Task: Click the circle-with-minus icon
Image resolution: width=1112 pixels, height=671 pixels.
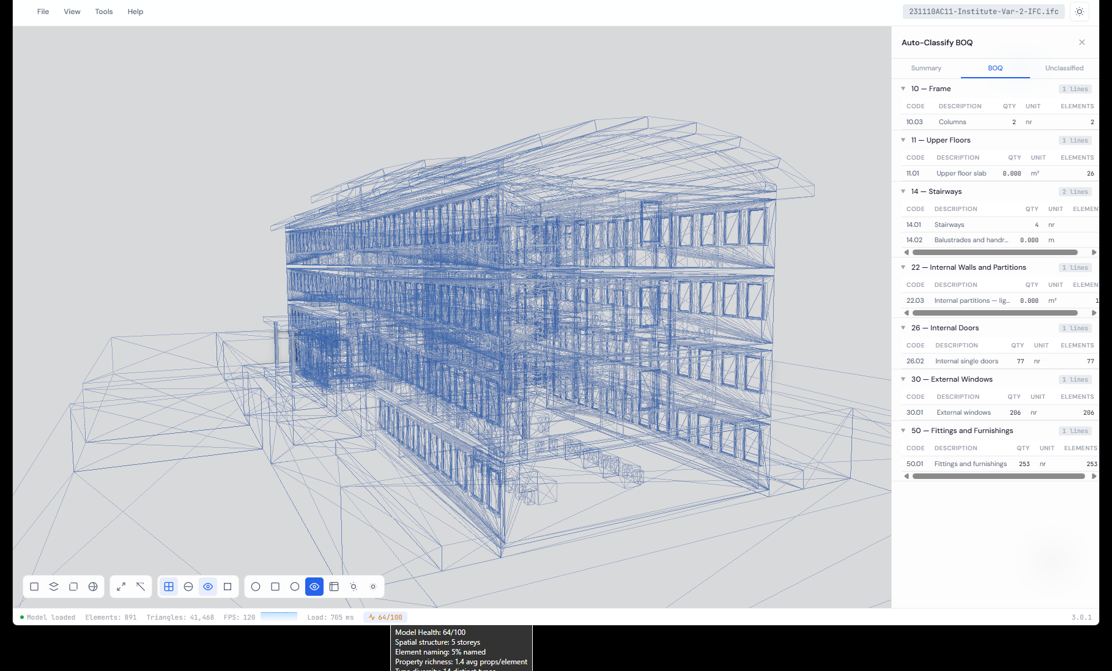Action: click(x=188, y=587)
